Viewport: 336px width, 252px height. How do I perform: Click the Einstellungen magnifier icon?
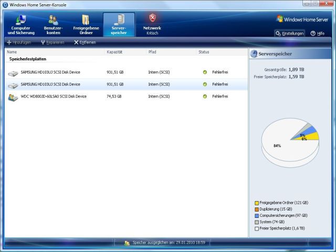(x=278, y=34)
